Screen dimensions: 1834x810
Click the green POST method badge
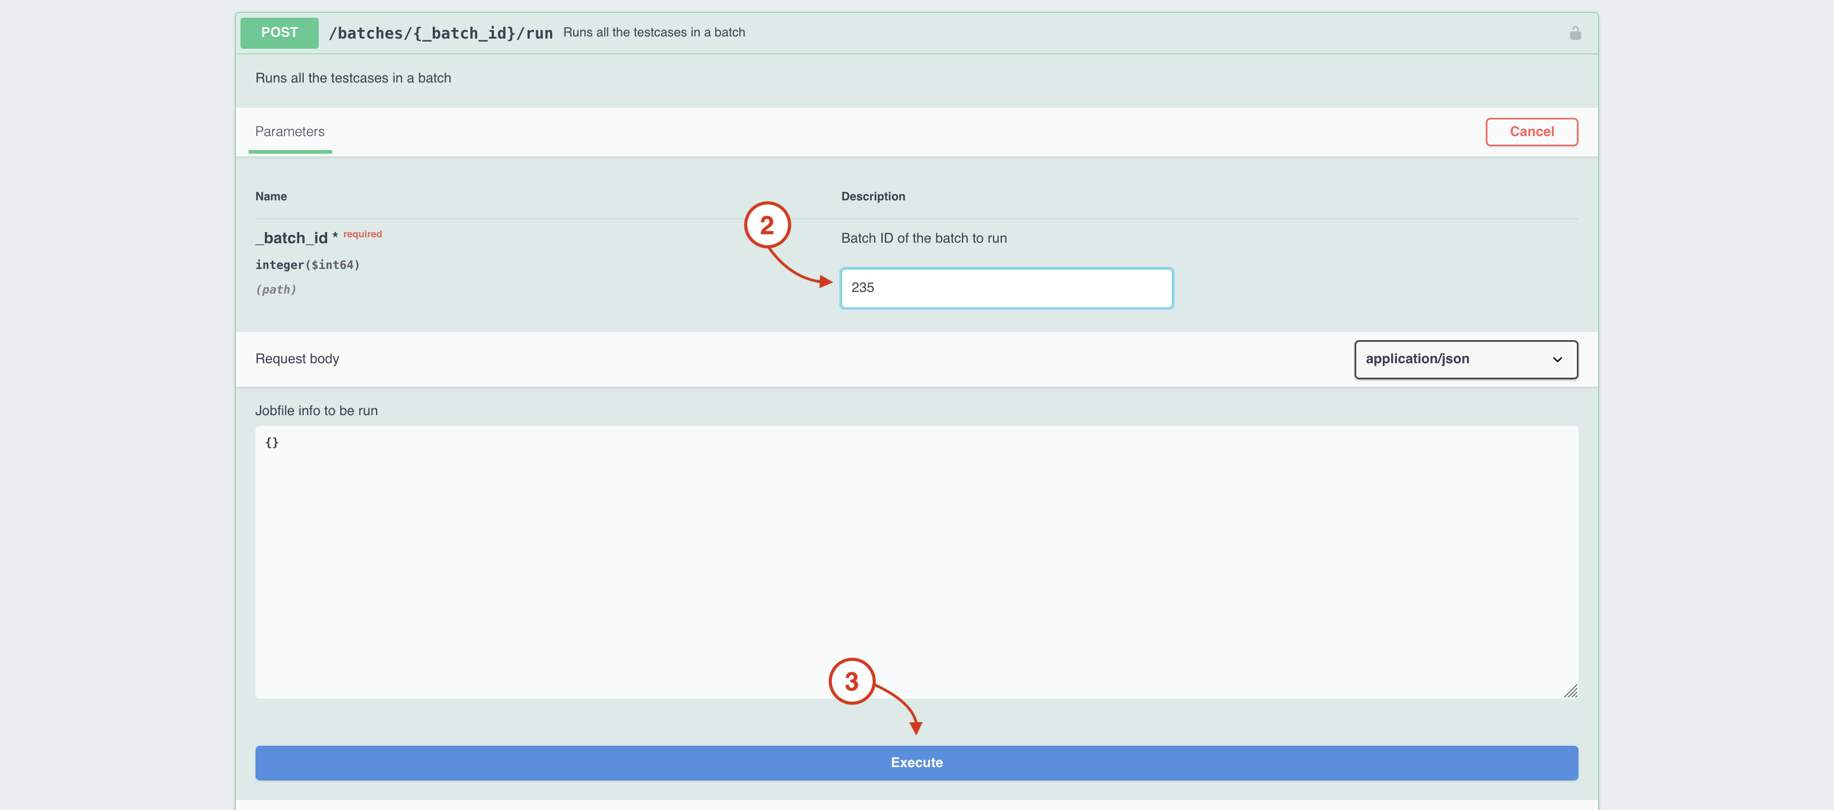pos(279,33)
